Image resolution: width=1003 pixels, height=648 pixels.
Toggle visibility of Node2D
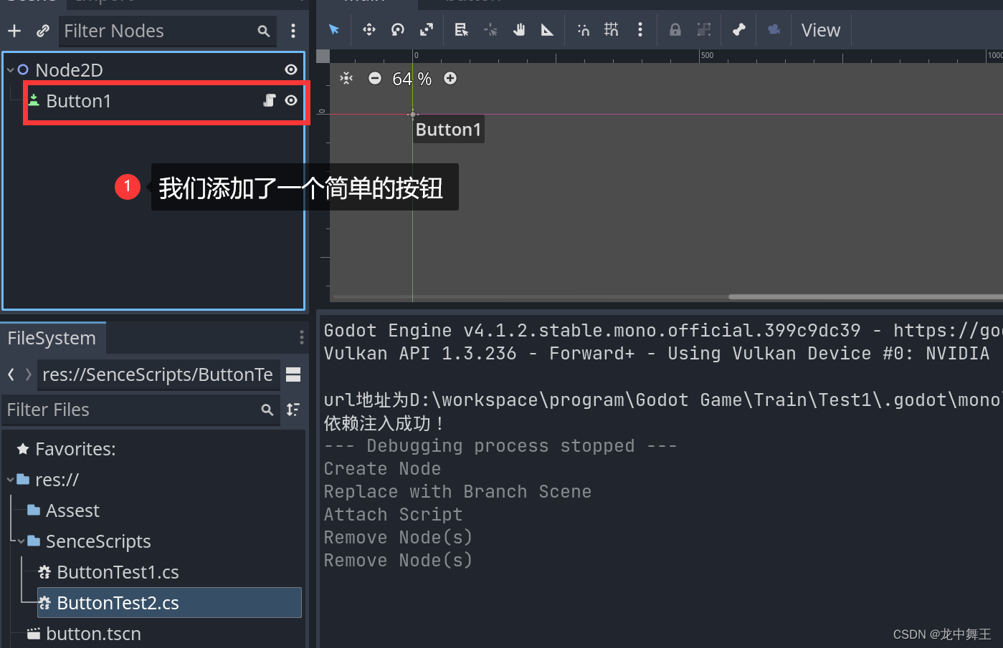[x=291, y=69]
